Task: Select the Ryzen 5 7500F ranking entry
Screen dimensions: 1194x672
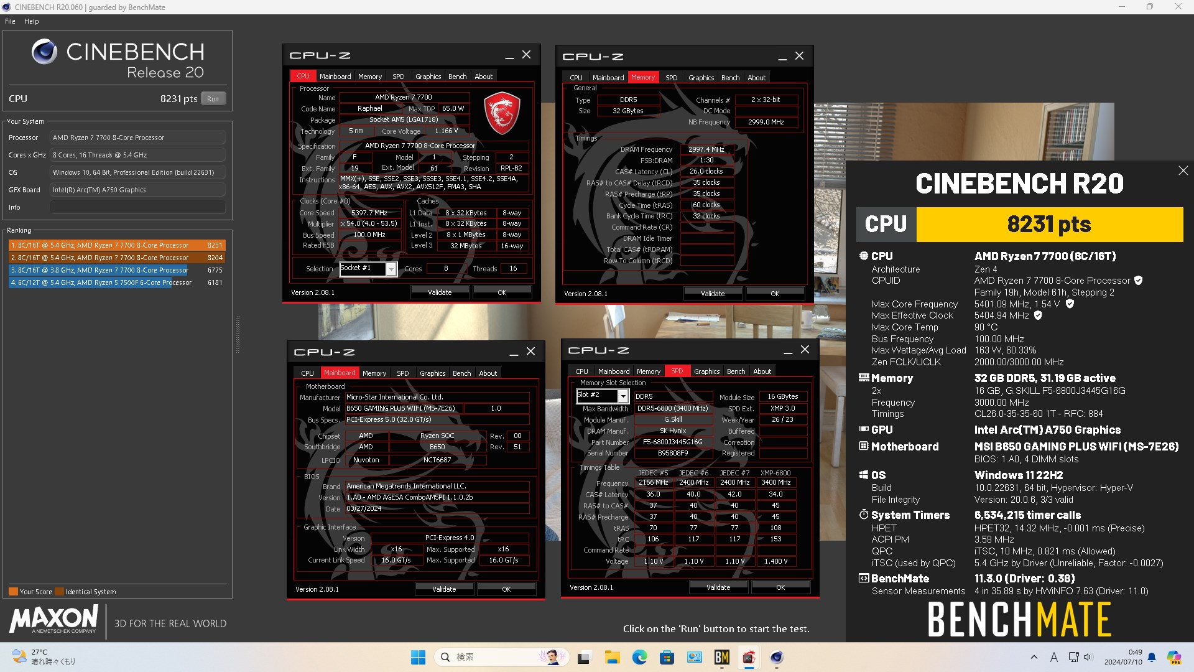Action: (117, 282)
